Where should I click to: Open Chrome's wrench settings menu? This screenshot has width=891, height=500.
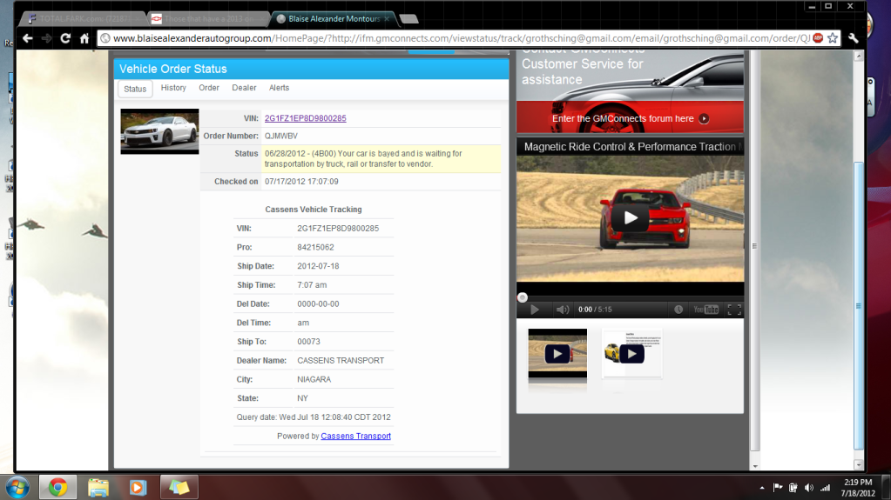(853, 38)
